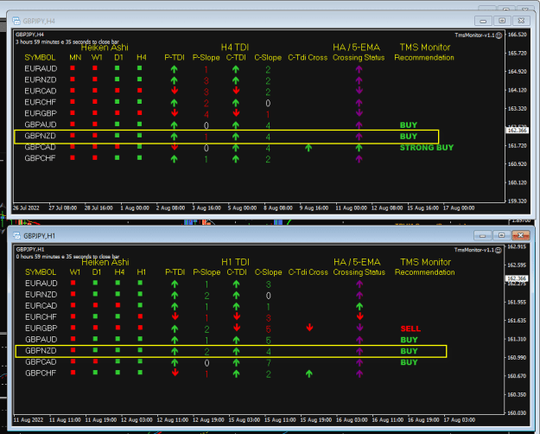Screen dimensions: 540x434
Task: Select GBPCHF symbol in H4 window
Action: (x=40, y=158)
